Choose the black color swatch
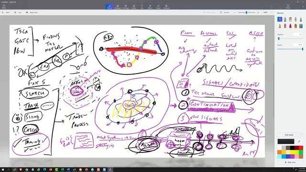306x172 pixels. click(292, 148)
